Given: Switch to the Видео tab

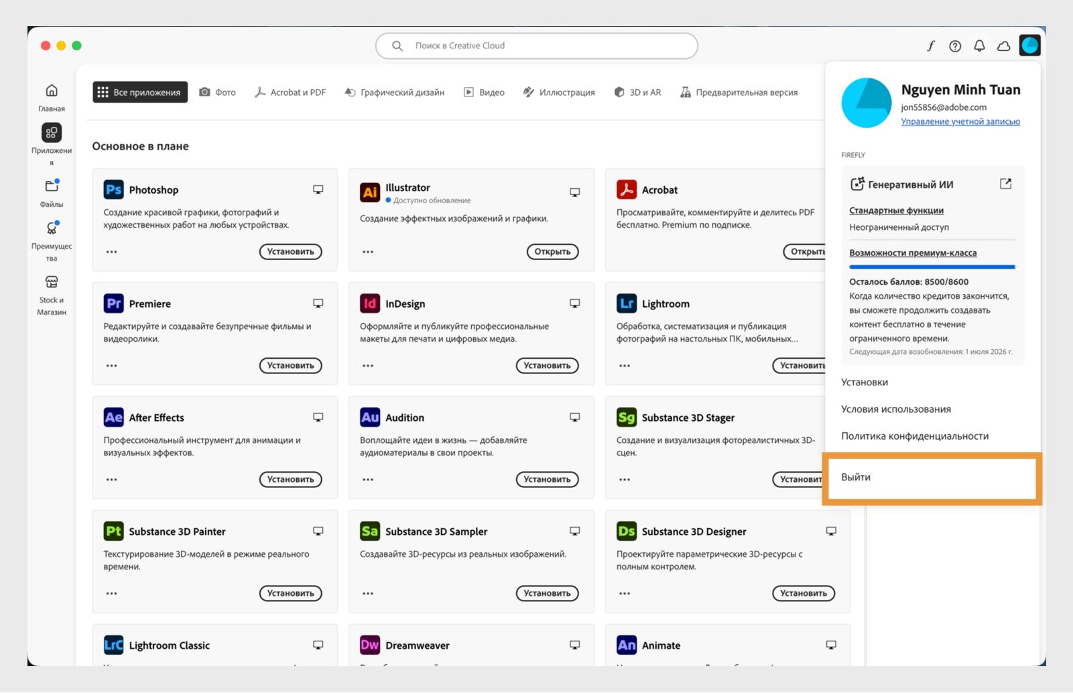Looking at the screenshot, I should [x=484, y=92].
